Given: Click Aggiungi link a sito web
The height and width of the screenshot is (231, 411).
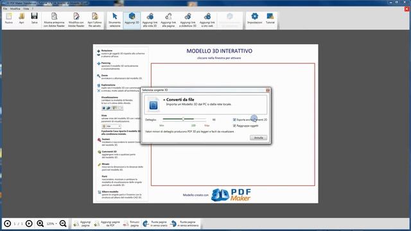Looking at the screenshot, I should click(x=207, y=20).
